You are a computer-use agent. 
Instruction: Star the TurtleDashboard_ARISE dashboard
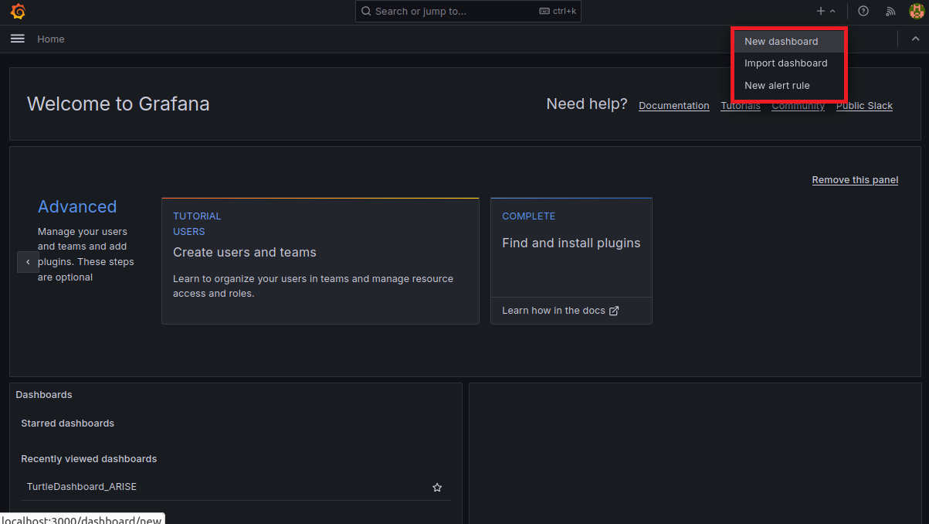[x=437, y=488]
